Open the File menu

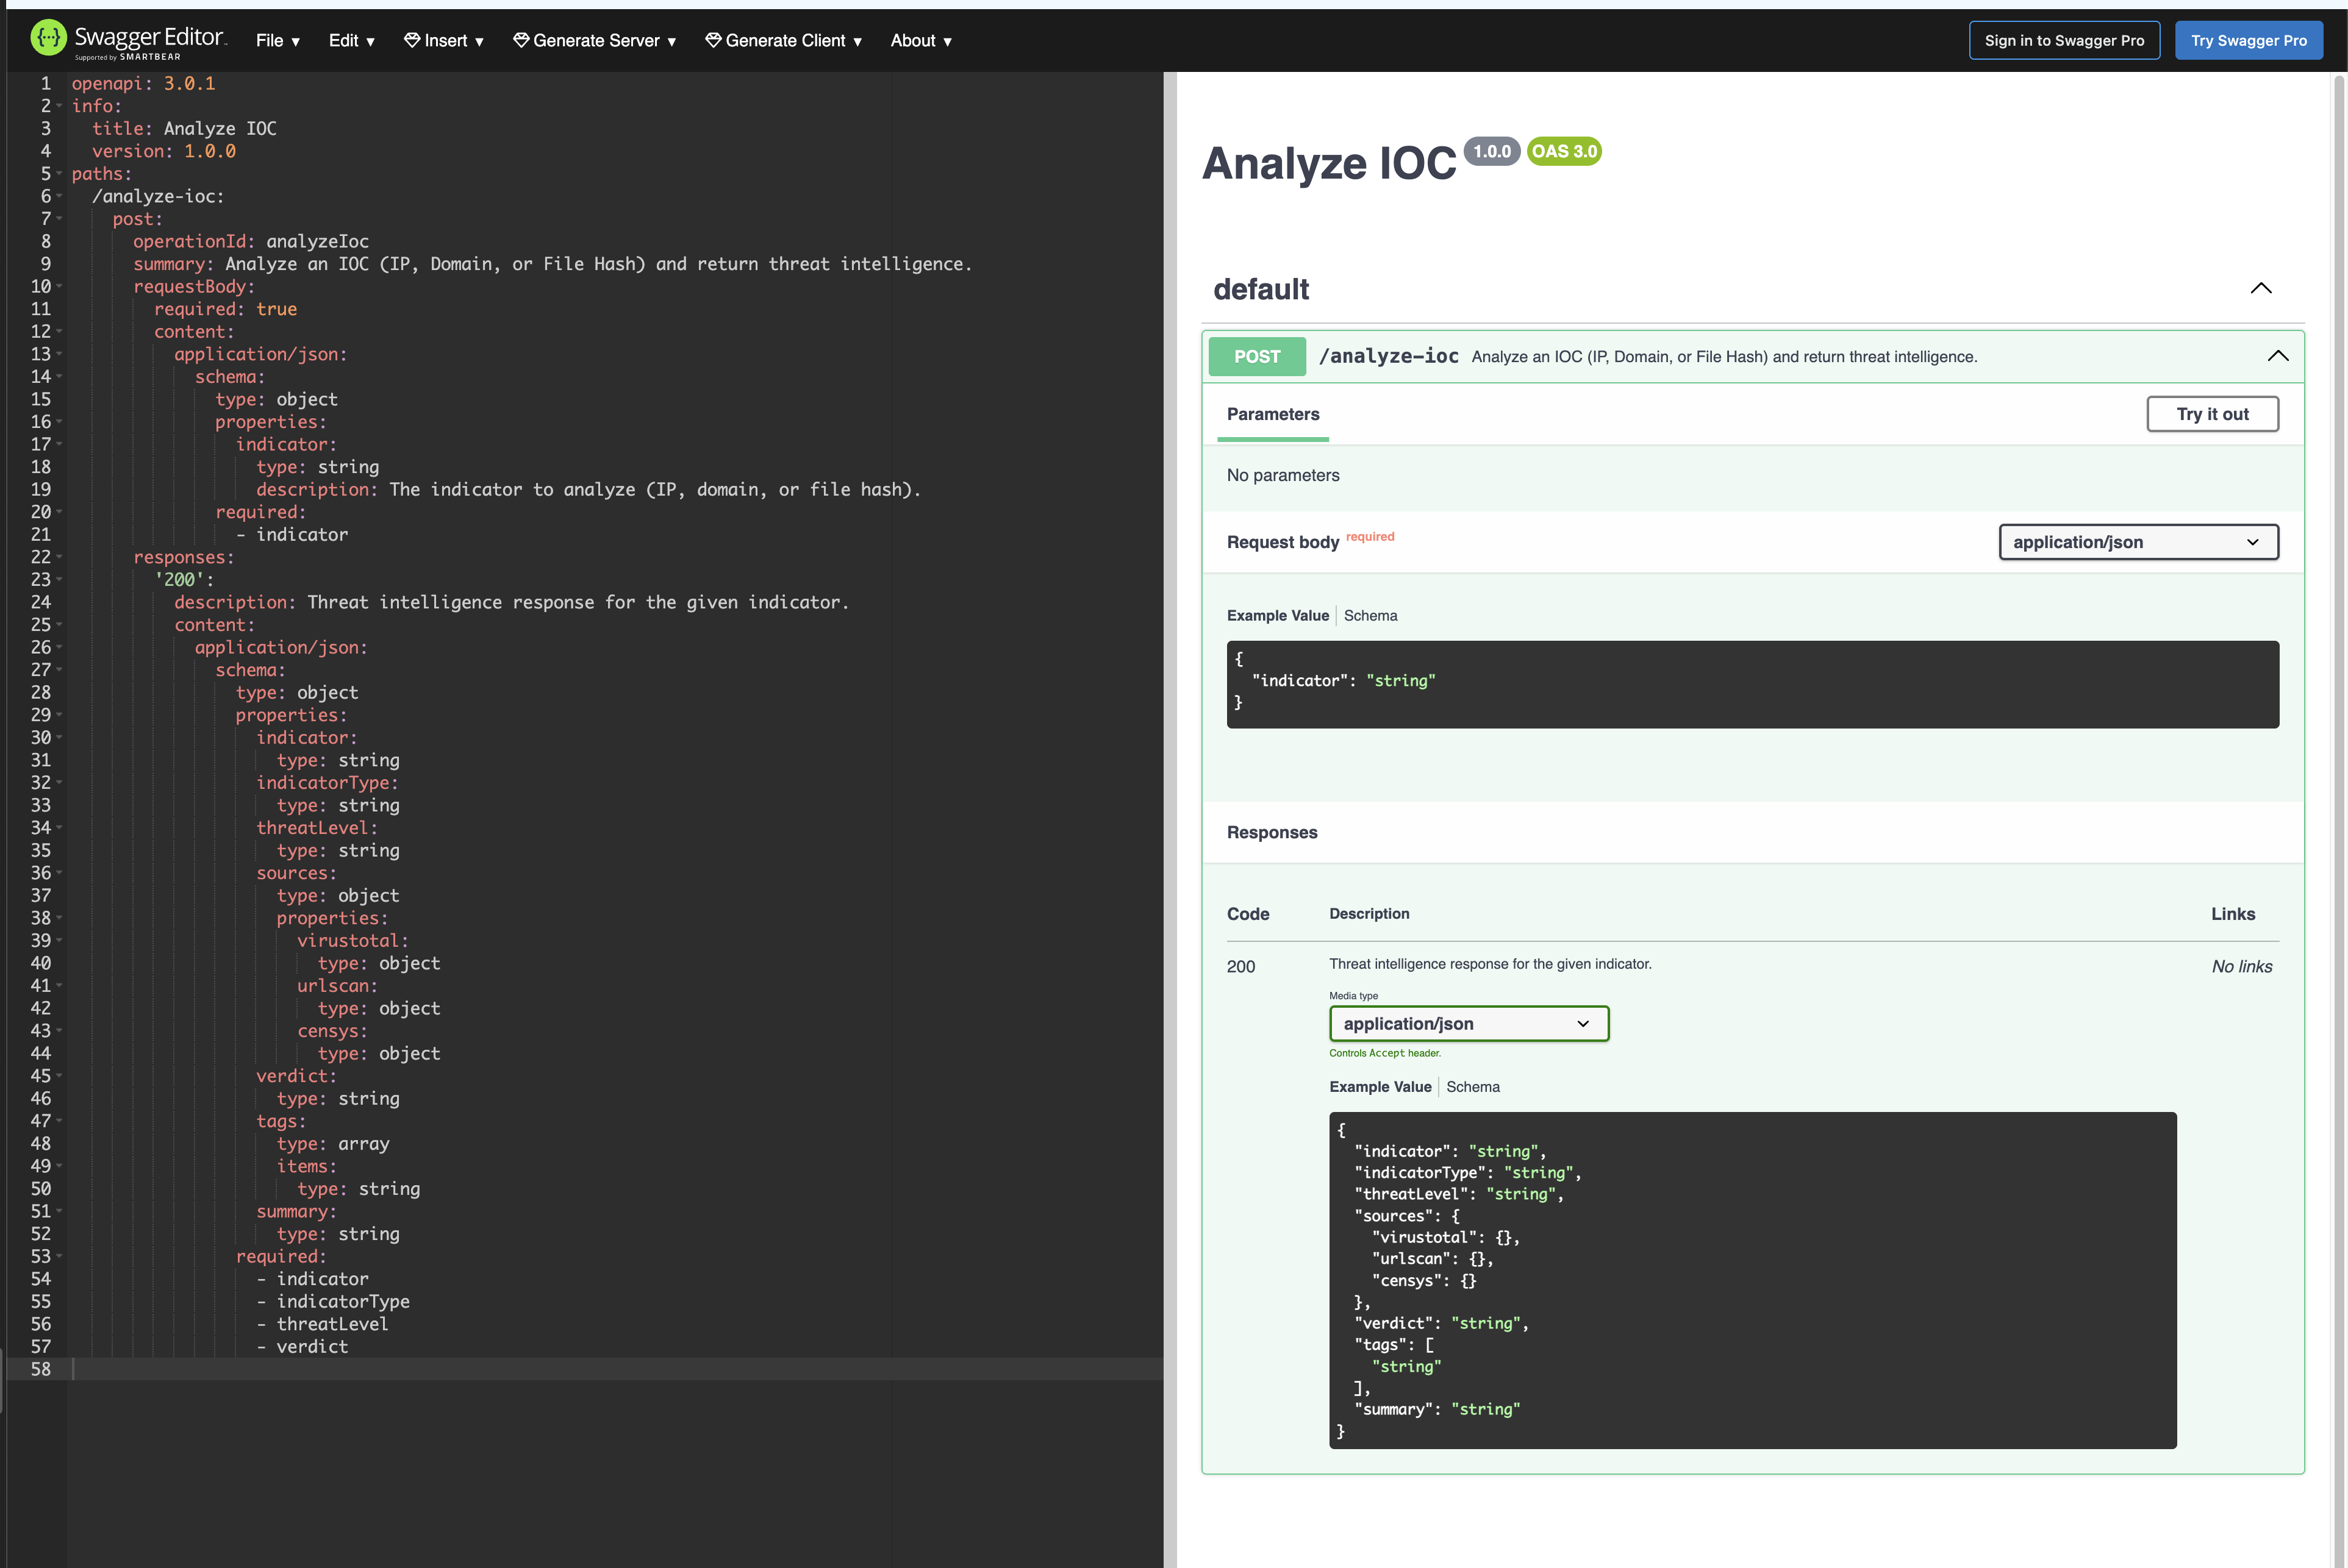[x=277, y=41]
